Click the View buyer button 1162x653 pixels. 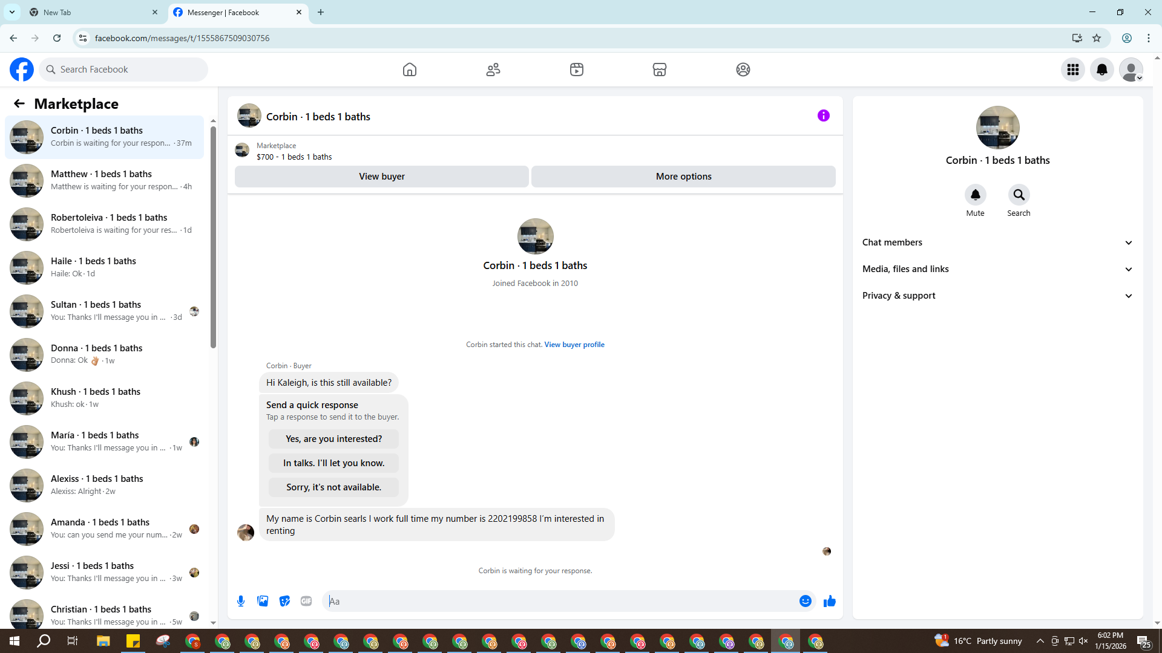coord(381,177)
